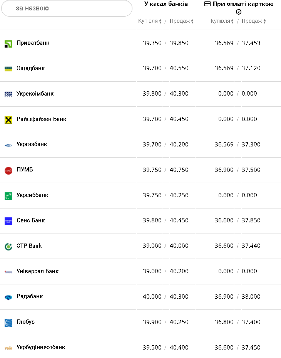Sort by card payment Купівля column

coord(222,21)
